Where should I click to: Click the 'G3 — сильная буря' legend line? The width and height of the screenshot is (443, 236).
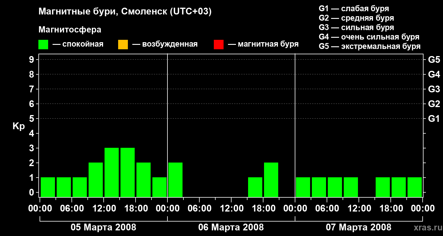pos(356,27)
